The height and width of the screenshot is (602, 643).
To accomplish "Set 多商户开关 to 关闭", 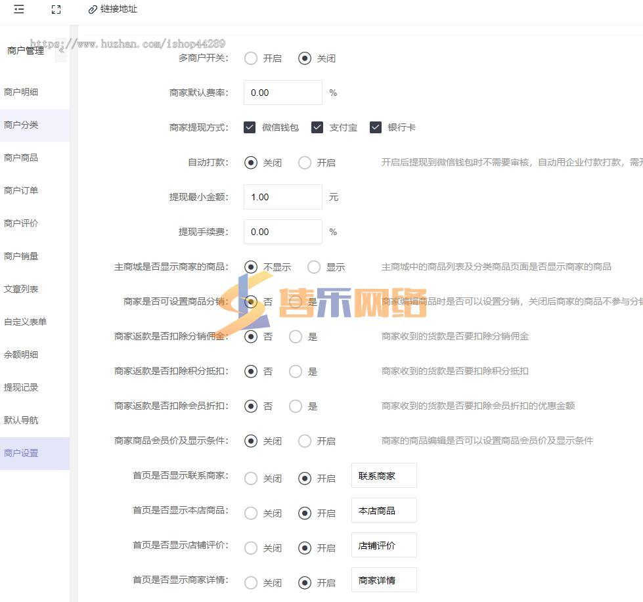I will click(x=305, y=58).
